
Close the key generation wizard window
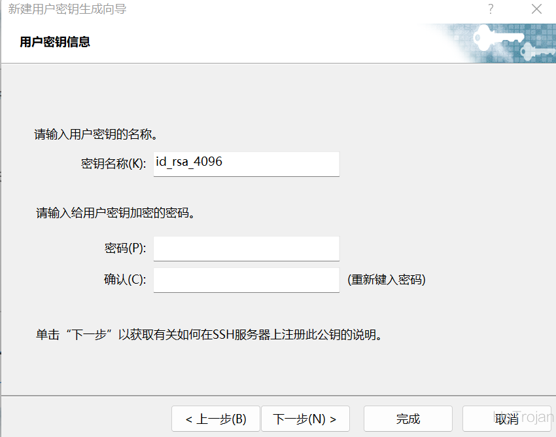(536, 9)
